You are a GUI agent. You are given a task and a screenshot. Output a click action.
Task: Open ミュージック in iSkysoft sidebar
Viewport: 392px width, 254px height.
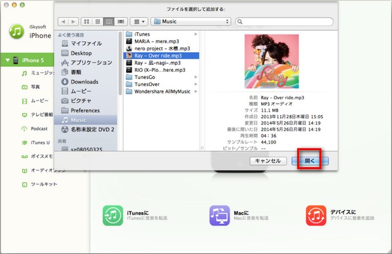coord(37,73)
